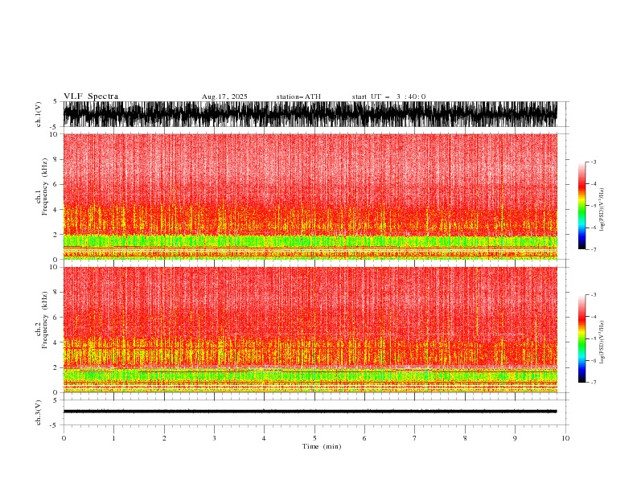Click the "ch.3(V)" axis label
Viewport: 637px width, 492px height.
[x=39, y=412]
